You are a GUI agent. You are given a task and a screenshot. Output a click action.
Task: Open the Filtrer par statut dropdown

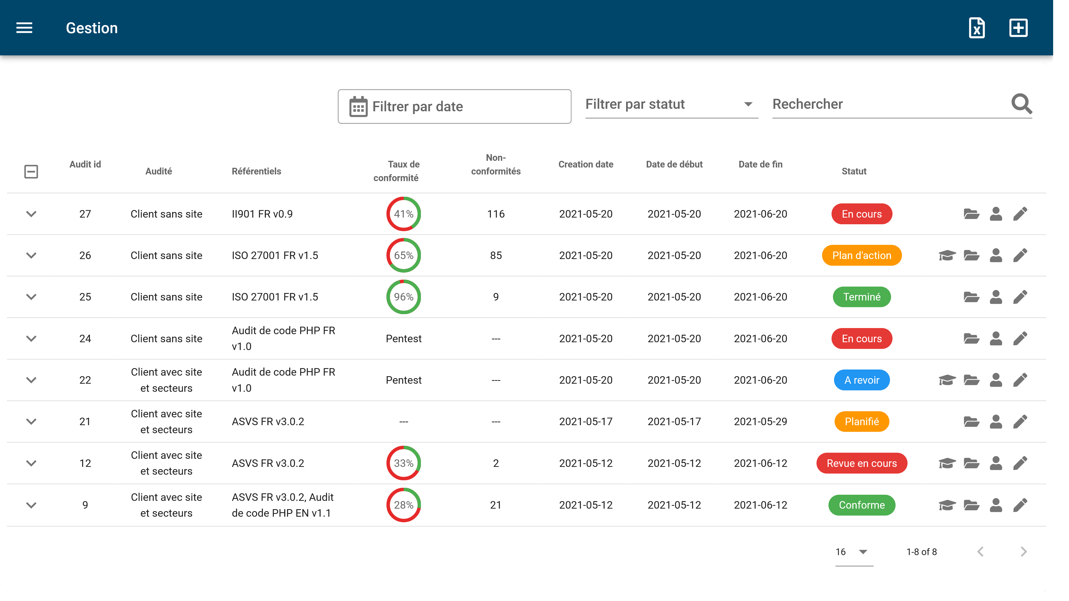(670, 105)
